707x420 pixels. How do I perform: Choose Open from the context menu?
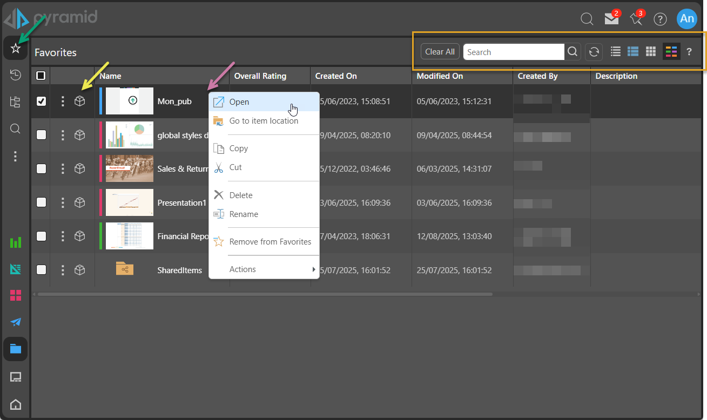coord(239,102)
